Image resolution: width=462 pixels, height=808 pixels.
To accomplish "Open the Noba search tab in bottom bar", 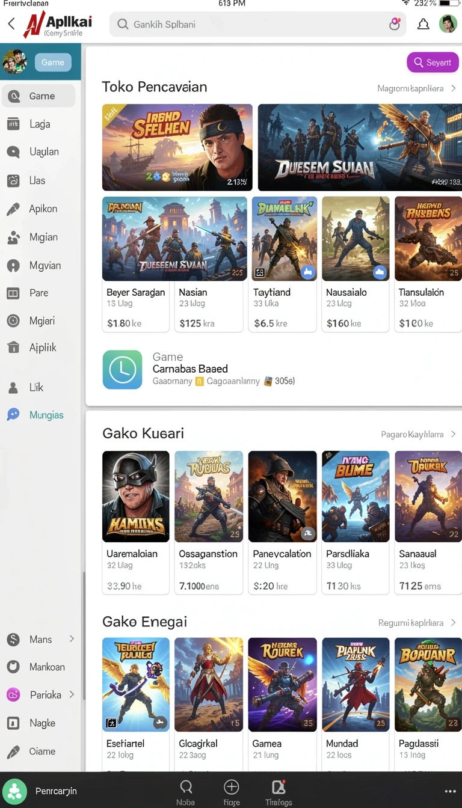I will pyautogui.click(x=186, y=792).
